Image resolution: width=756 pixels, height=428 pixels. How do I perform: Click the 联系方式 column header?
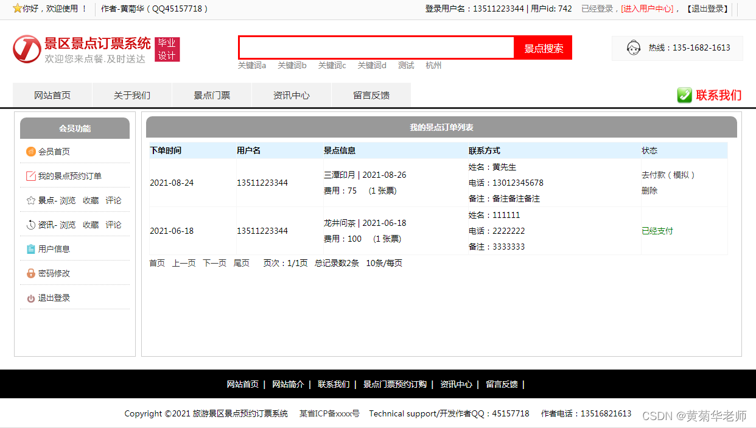pyautogui.click(x=485, y=150)
